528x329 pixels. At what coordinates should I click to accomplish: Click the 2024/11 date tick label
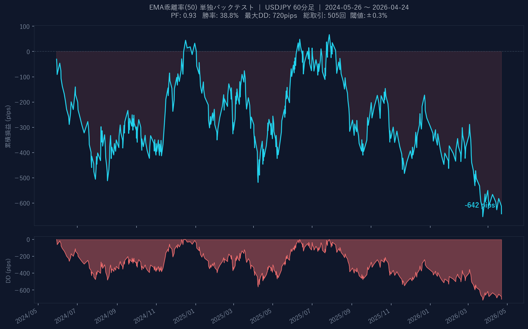click(x=145, y=316)
